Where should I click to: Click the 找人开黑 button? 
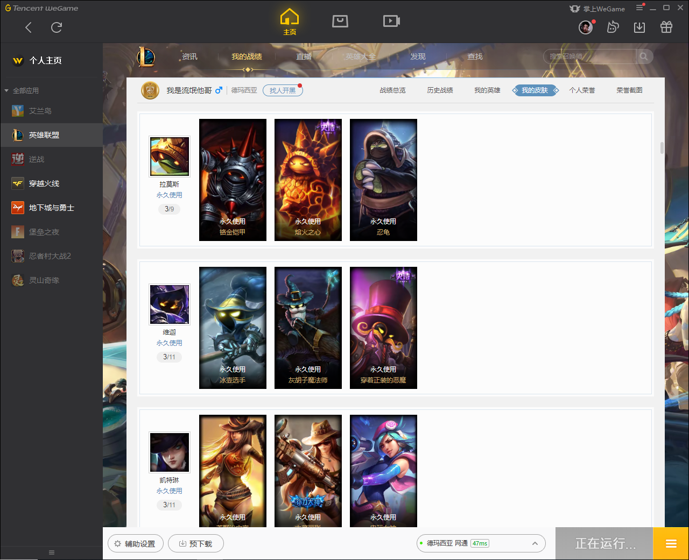[283, 90]
